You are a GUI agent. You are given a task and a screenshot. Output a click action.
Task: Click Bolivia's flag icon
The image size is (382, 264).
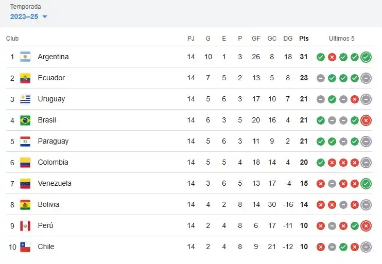point(25,204)
